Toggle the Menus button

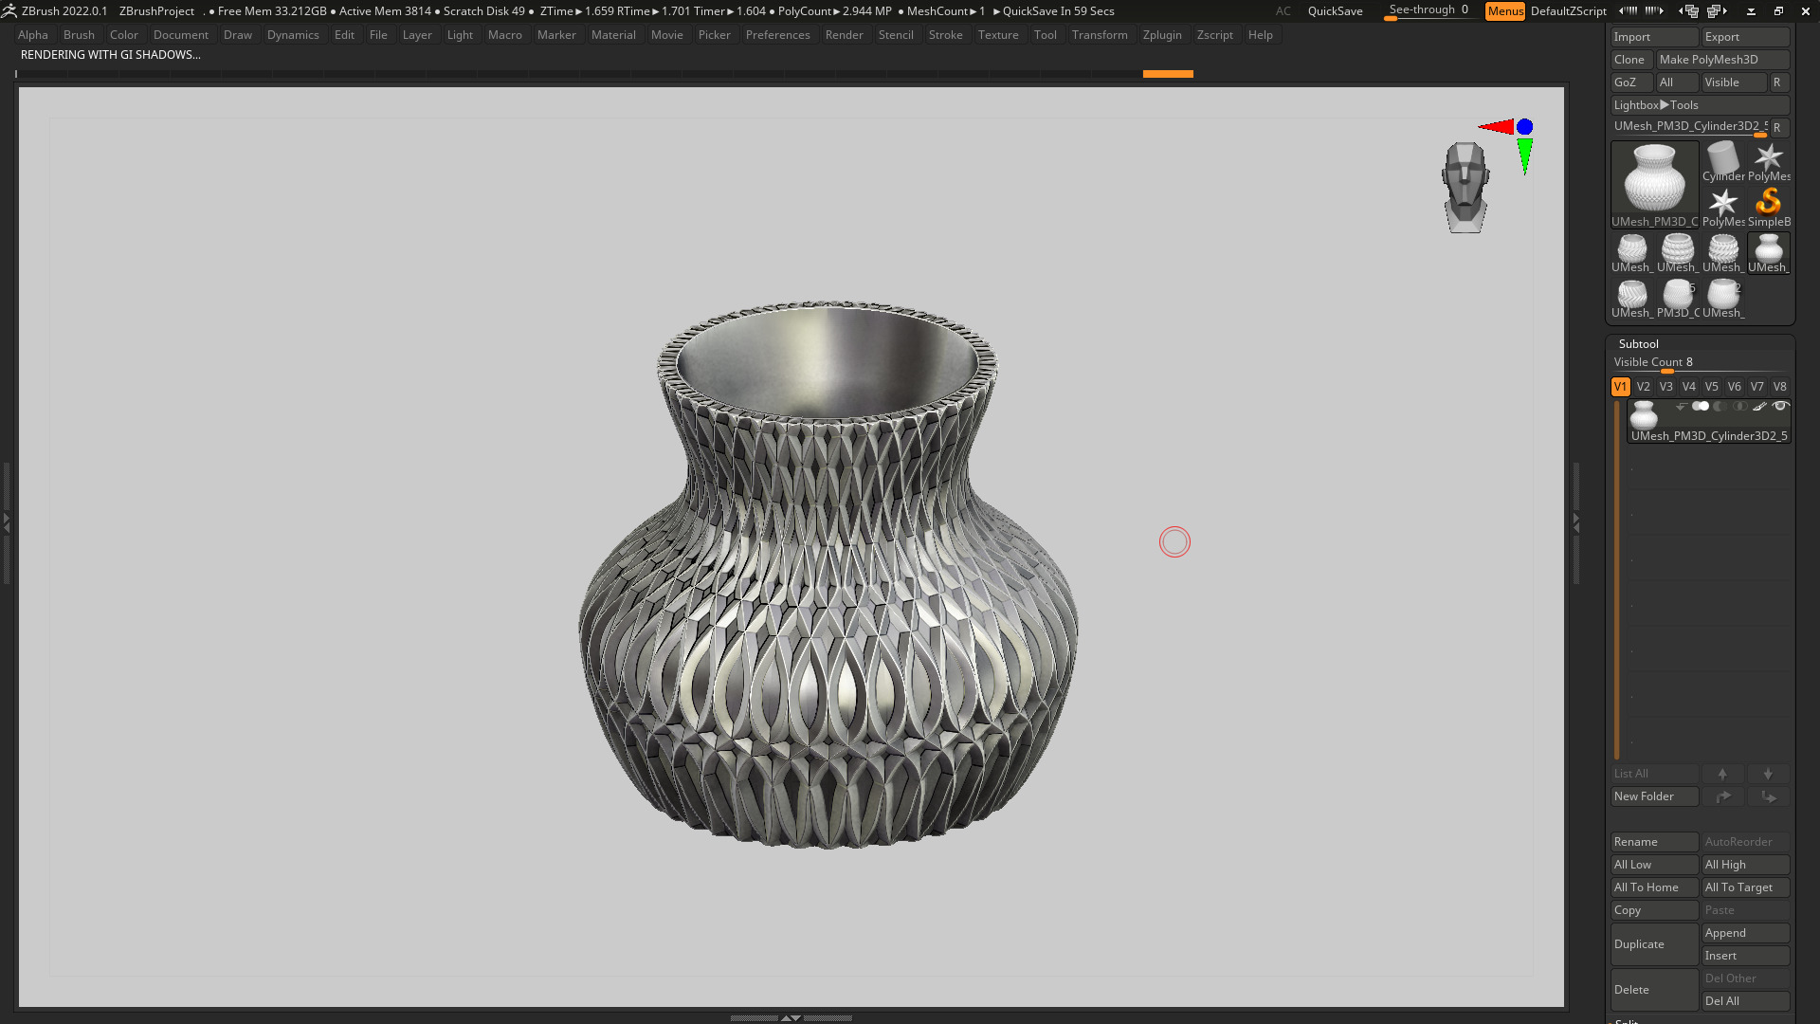pos(1505,11)
